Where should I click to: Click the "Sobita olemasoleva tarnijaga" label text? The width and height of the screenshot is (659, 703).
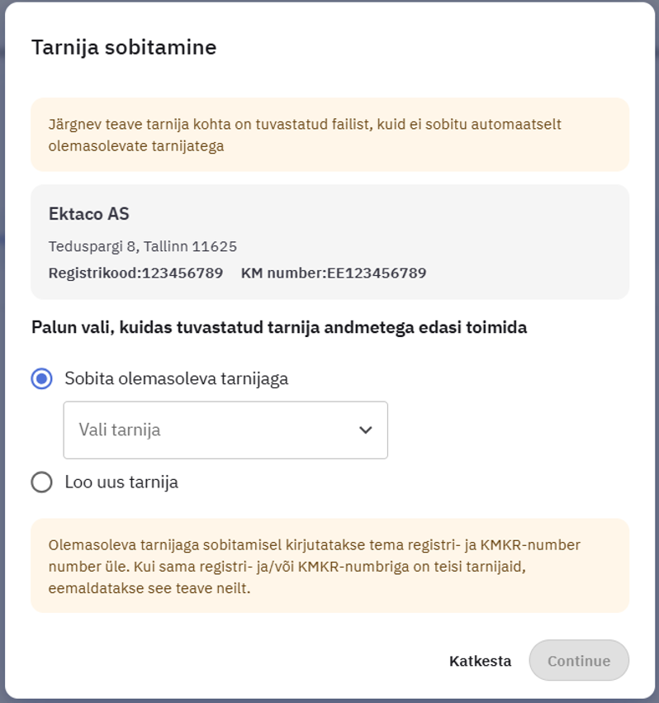pos(176,379)
